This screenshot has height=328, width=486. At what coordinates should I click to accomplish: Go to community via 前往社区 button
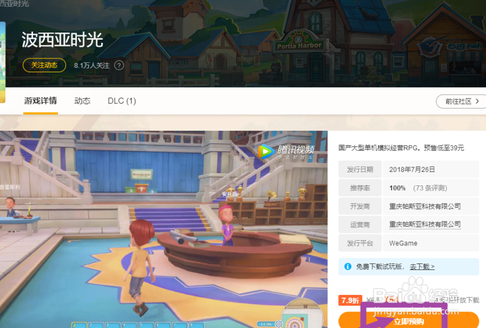461,101
